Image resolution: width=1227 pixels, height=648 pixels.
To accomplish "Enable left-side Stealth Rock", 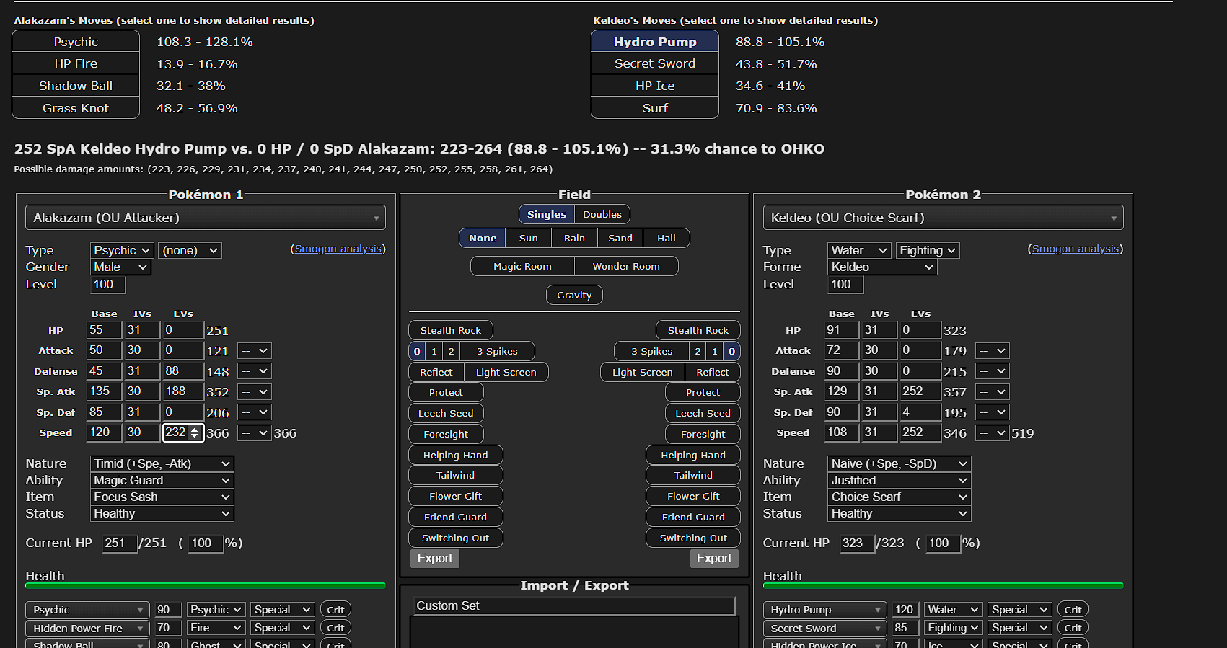I will (451, 330).
